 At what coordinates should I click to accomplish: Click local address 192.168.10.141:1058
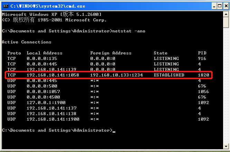(x=53, y=75)
